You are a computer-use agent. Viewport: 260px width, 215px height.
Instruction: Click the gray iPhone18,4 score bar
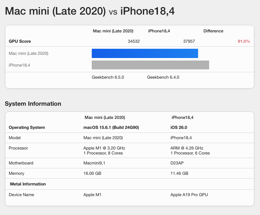[x=150, y=65]
